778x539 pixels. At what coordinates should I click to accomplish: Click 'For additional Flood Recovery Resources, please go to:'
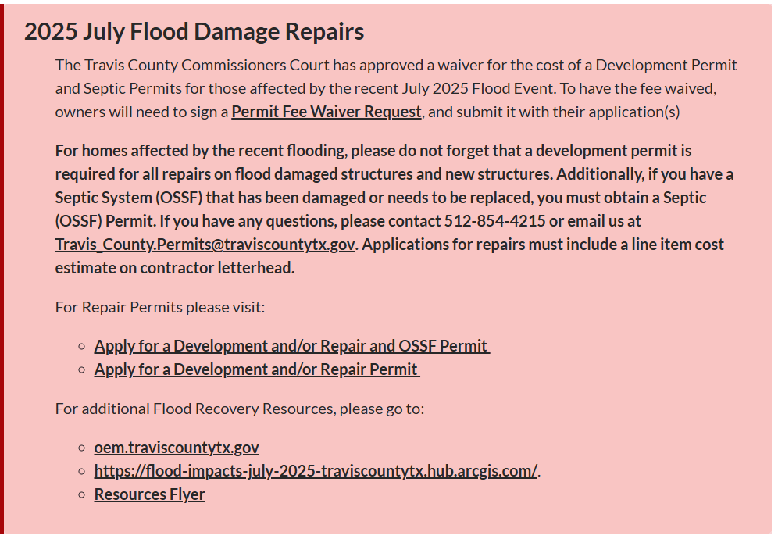click(x=240, y=409)
